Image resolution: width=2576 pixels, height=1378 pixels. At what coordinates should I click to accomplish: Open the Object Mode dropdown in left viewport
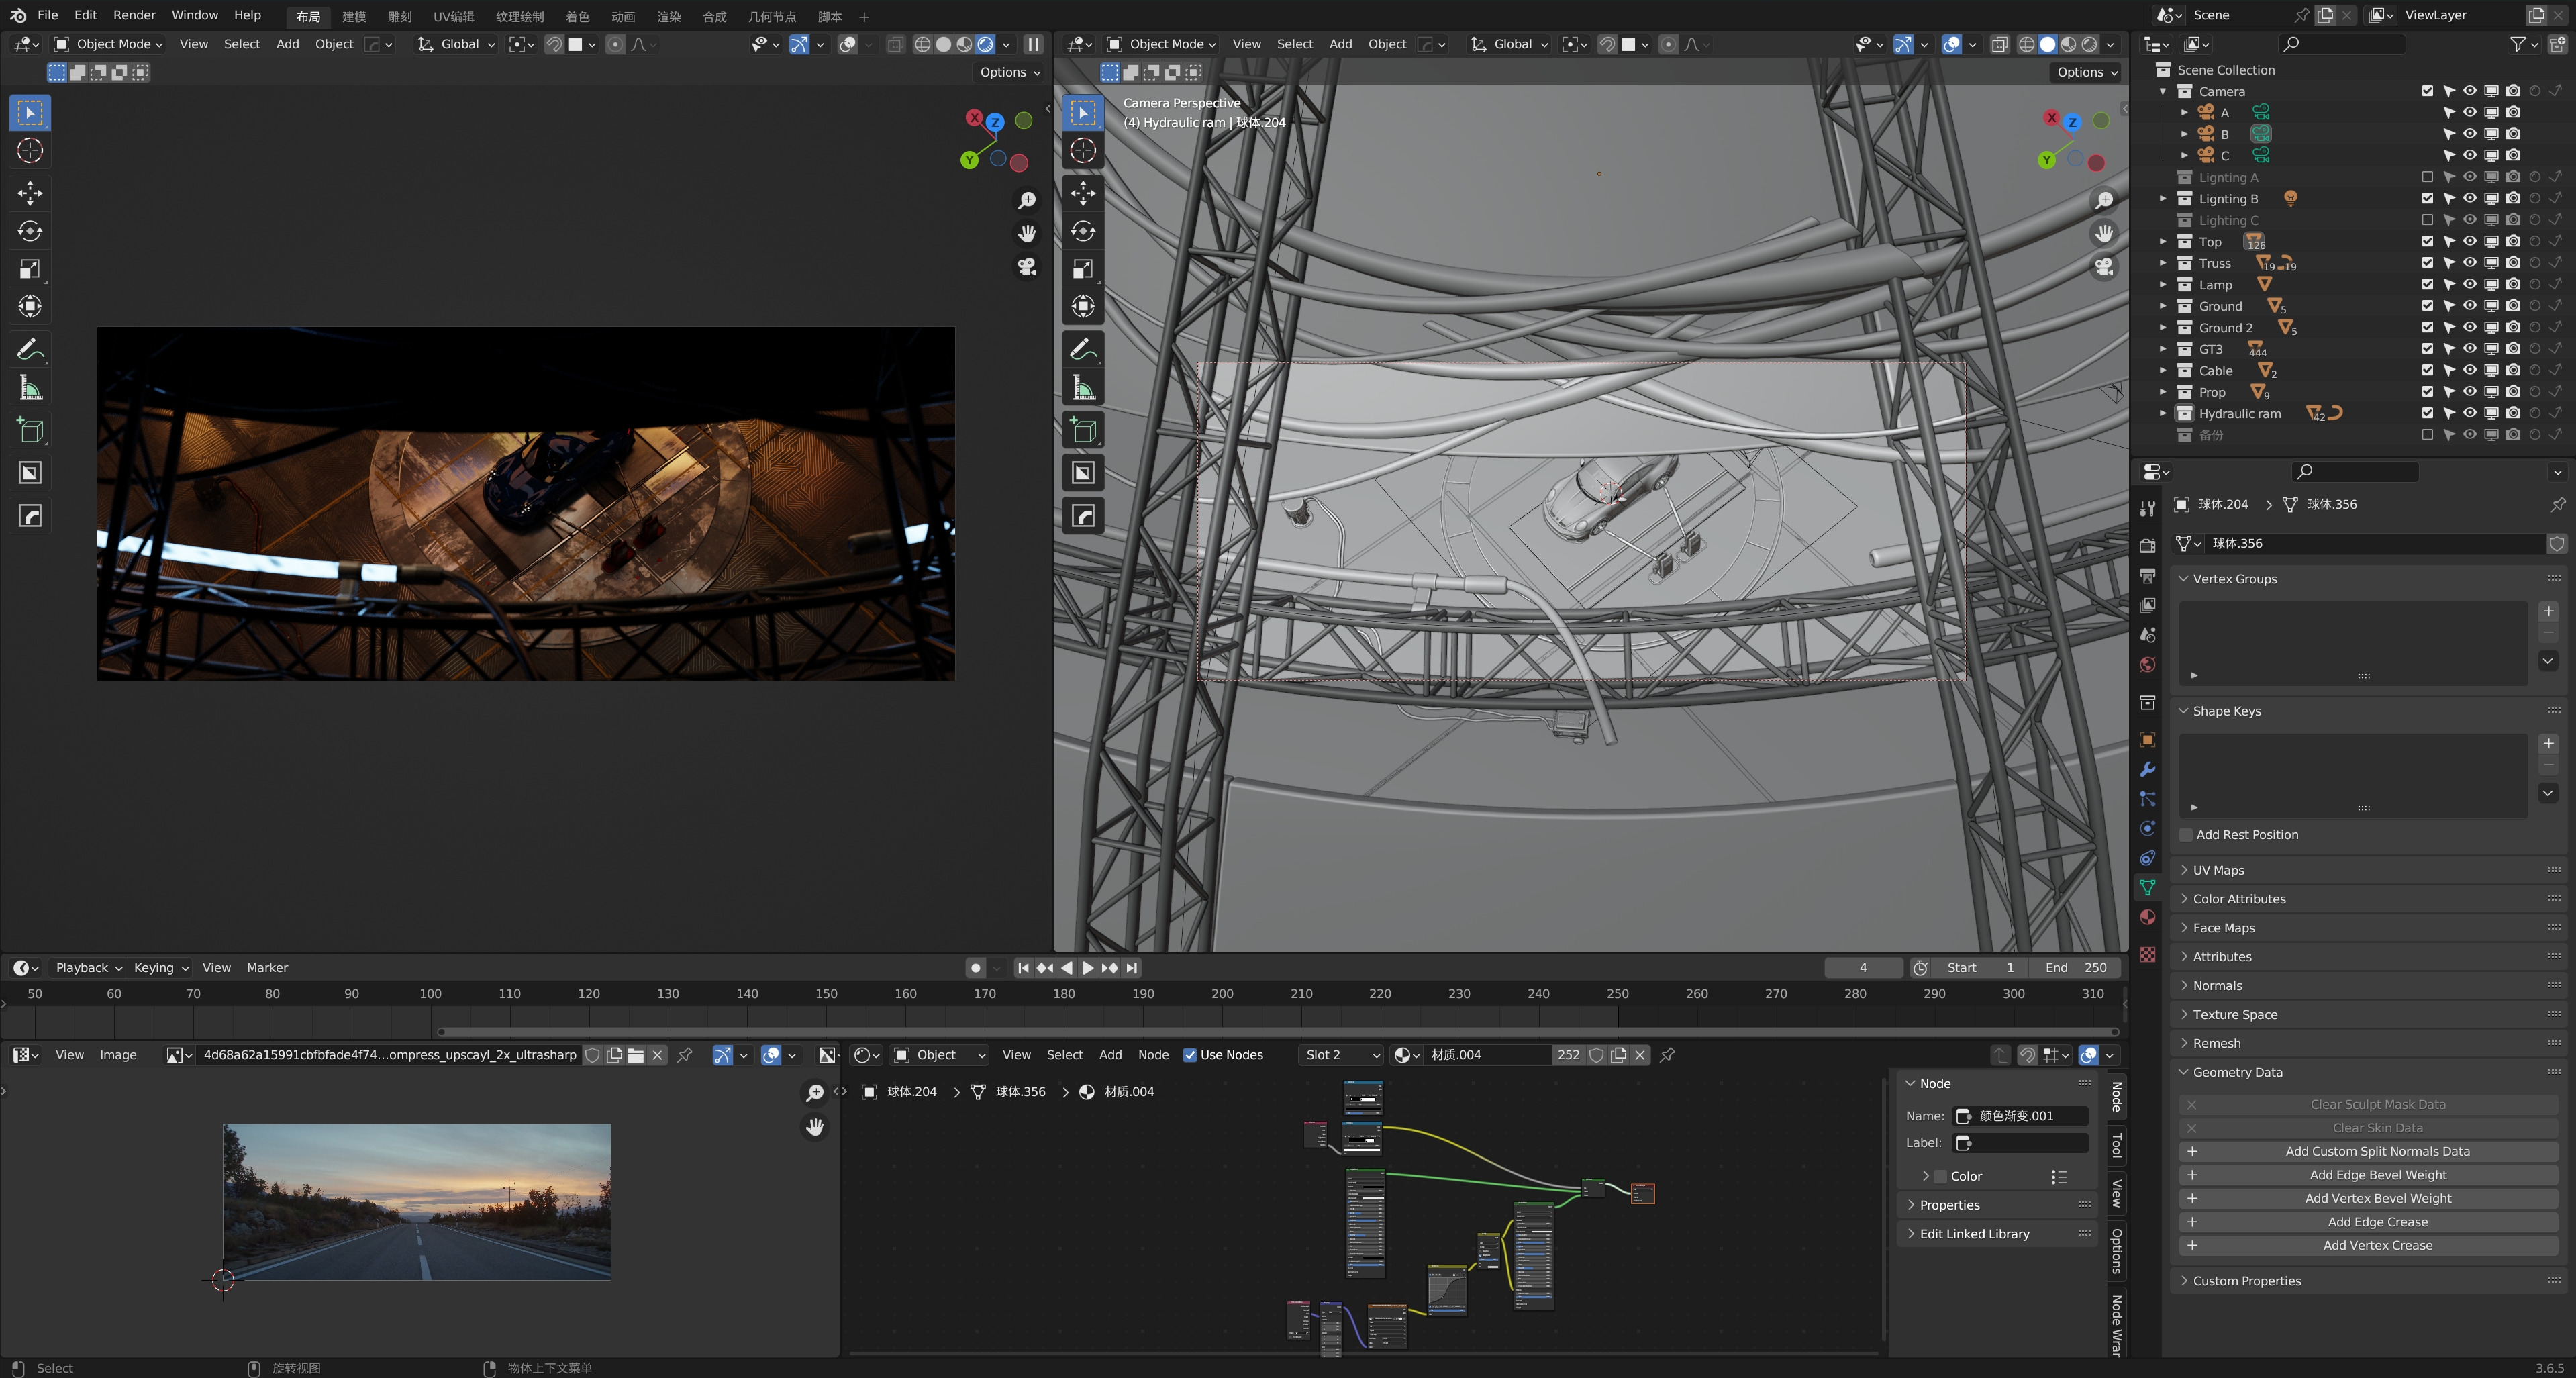pyautogui.click(x=108, y=44)
